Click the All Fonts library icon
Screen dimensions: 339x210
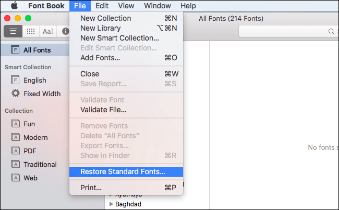15,50
